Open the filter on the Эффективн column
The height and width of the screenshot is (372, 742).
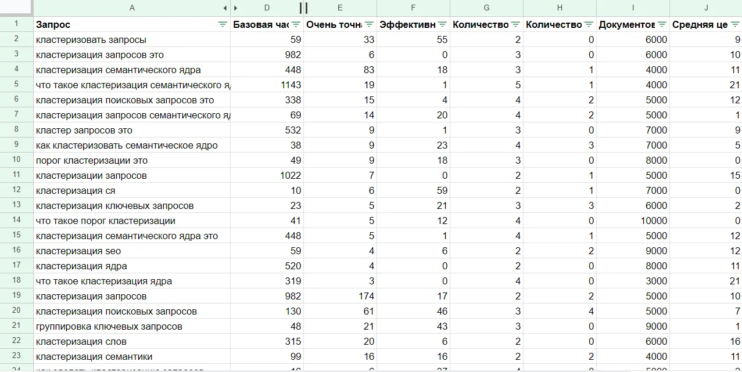[x=443, y=24]
